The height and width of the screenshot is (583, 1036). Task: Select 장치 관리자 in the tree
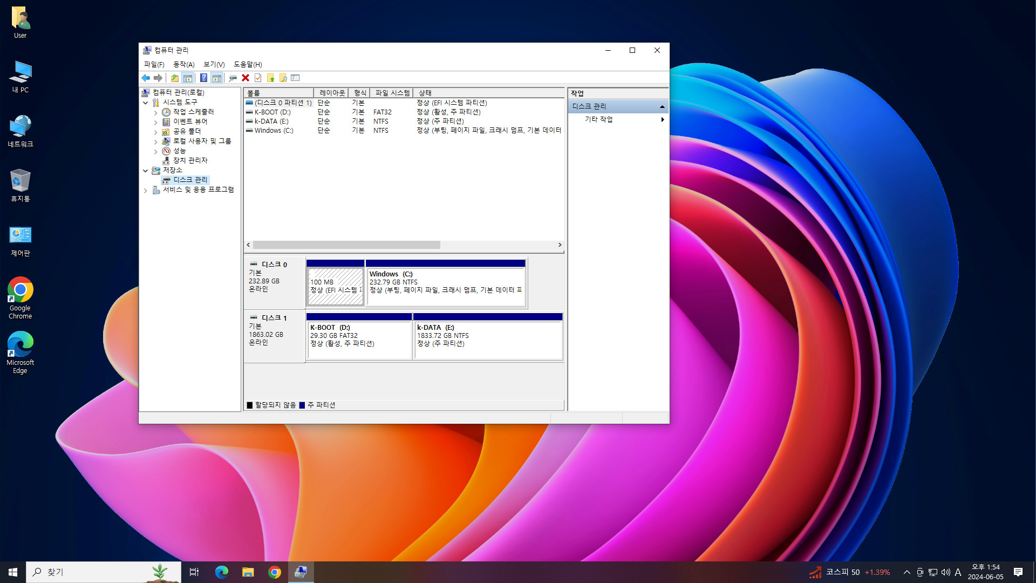coord(190,160)
